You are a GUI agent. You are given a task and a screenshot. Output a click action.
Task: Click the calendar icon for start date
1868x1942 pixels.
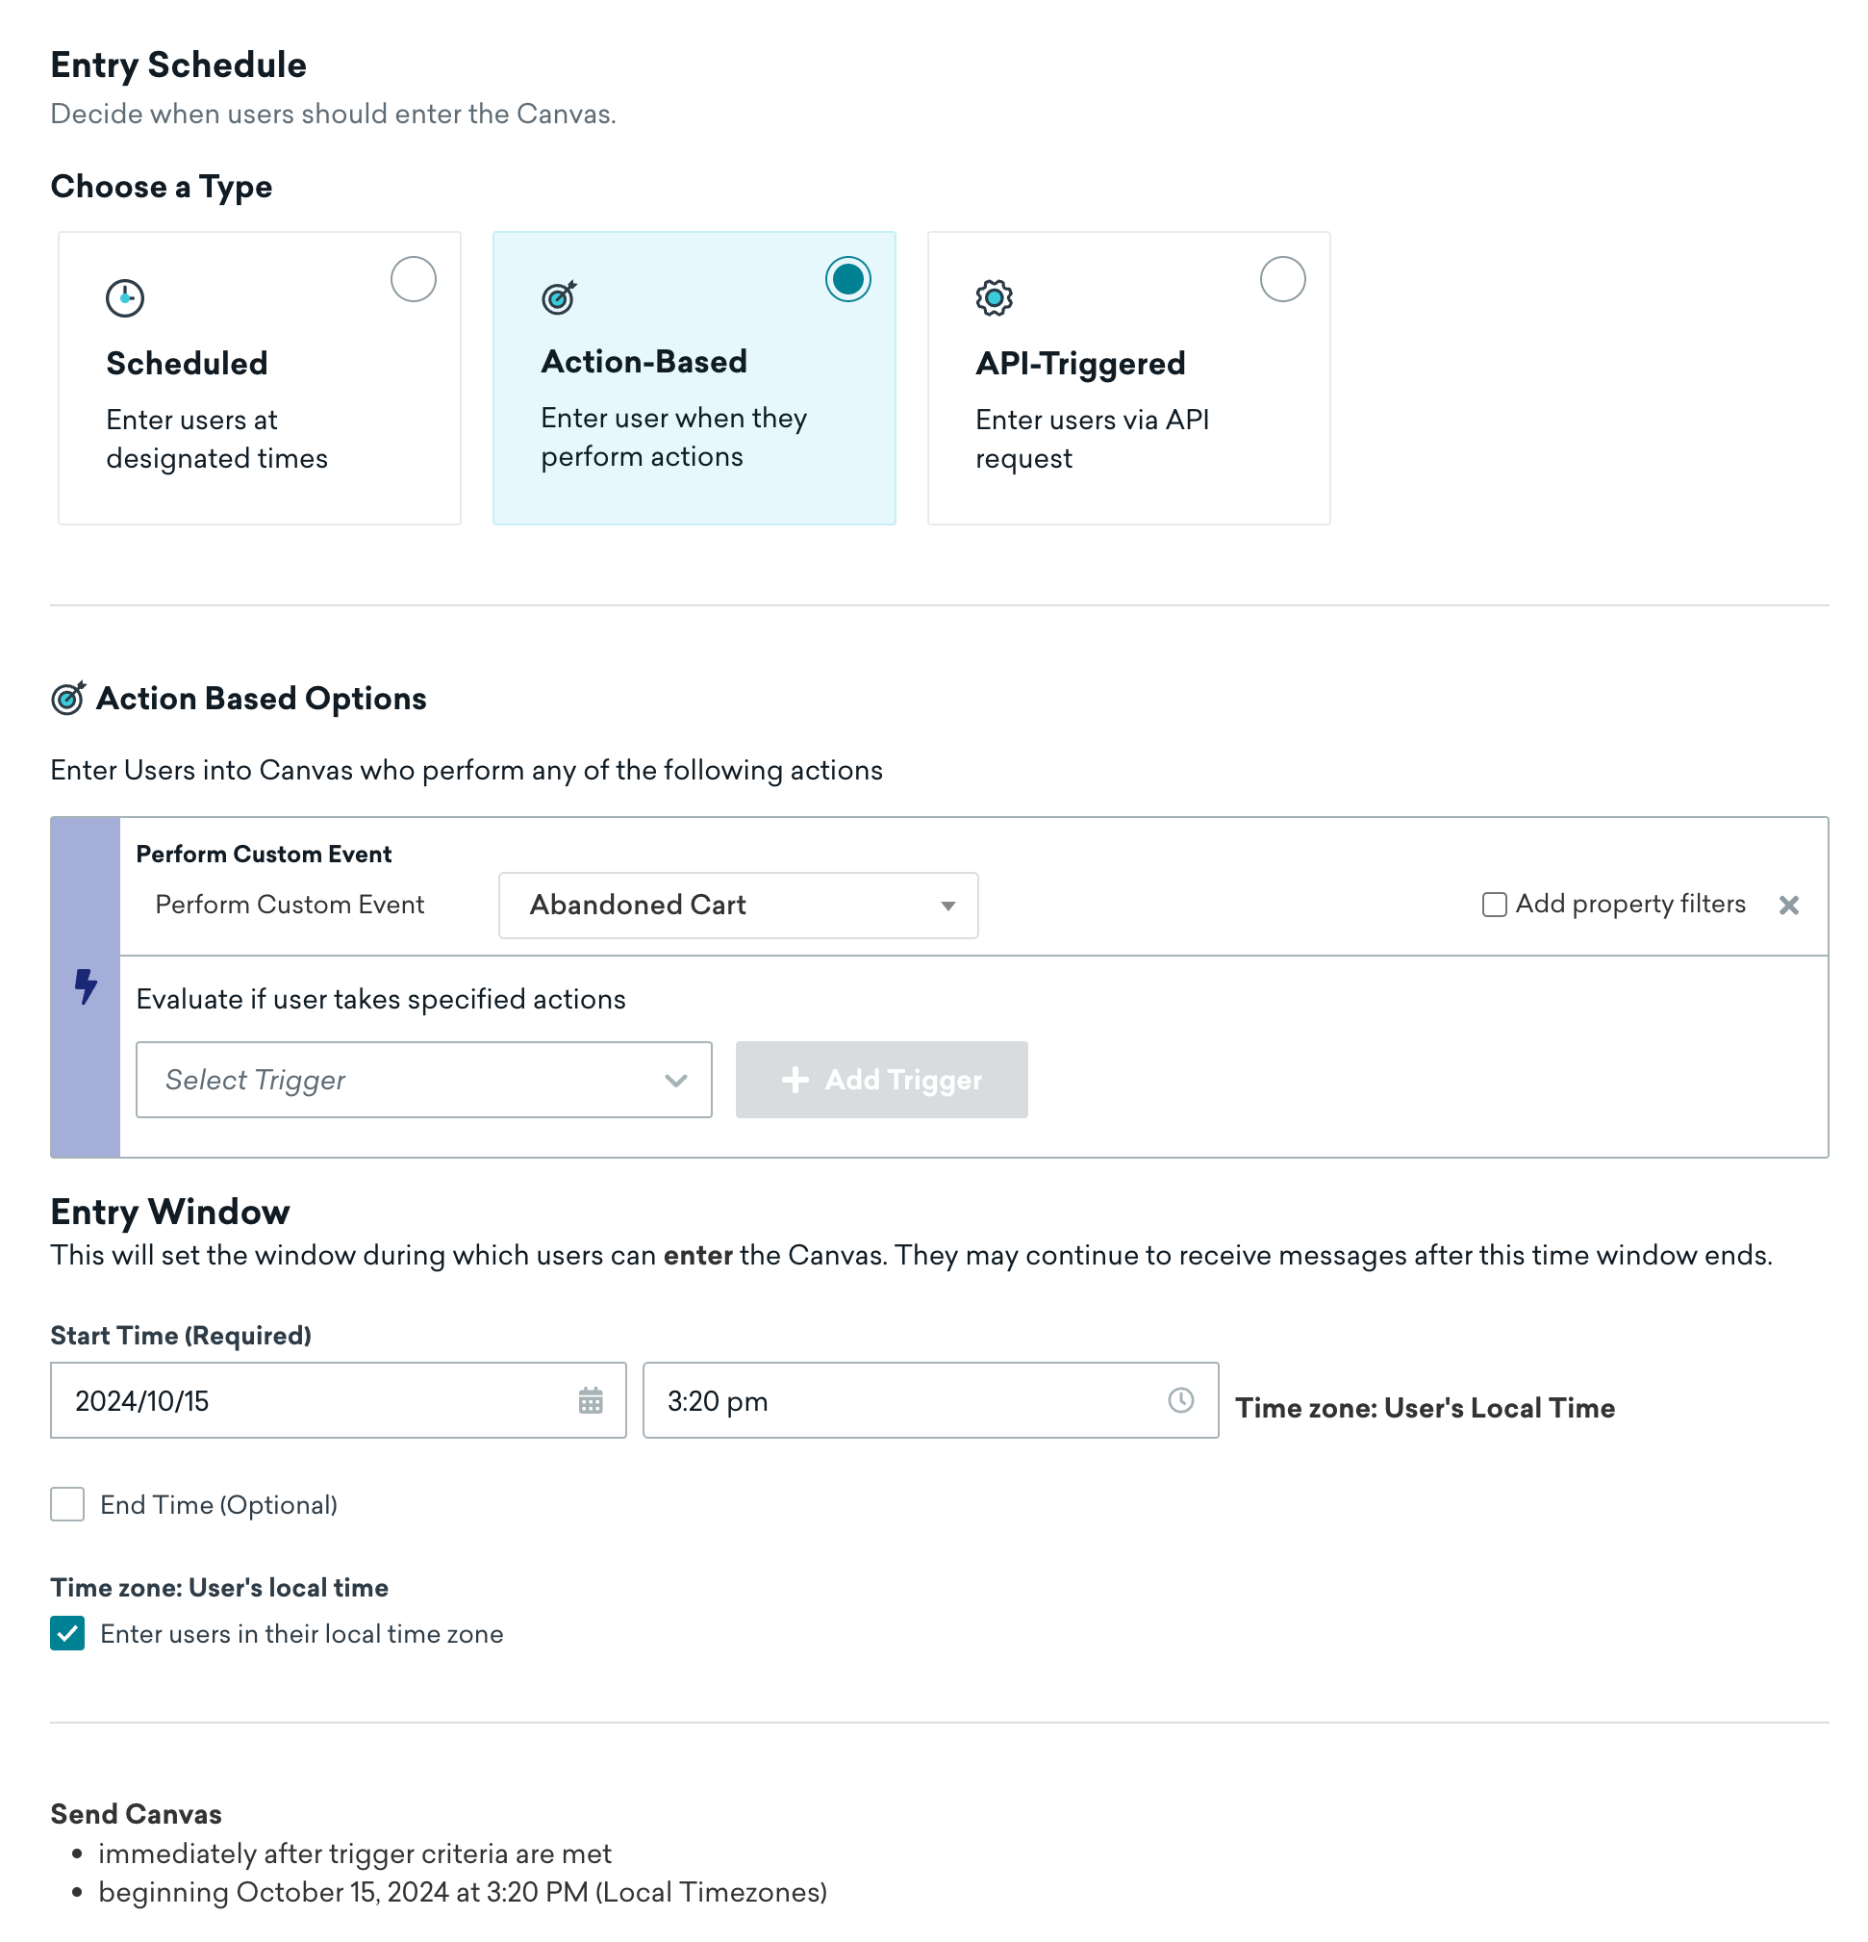(x=591, y=1399)
